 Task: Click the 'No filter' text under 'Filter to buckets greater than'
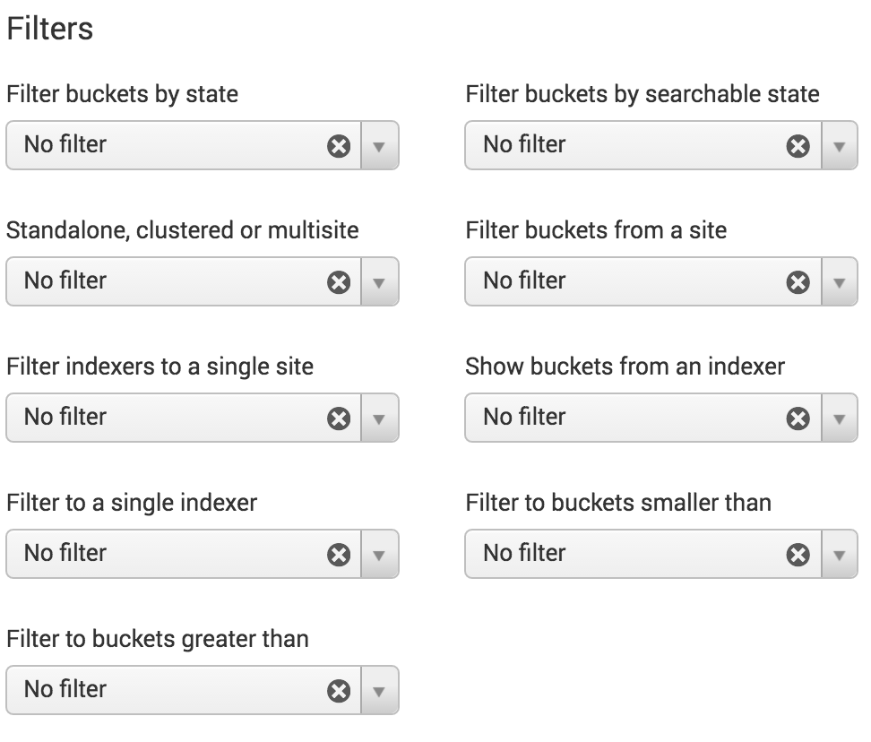tap(65, 689)
